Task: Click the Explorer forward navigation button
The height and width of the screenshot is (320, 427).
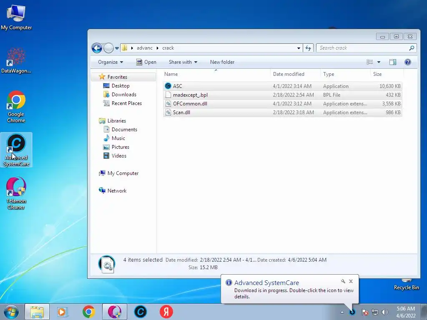Action: pyautogui.click(x=108, y=48)
